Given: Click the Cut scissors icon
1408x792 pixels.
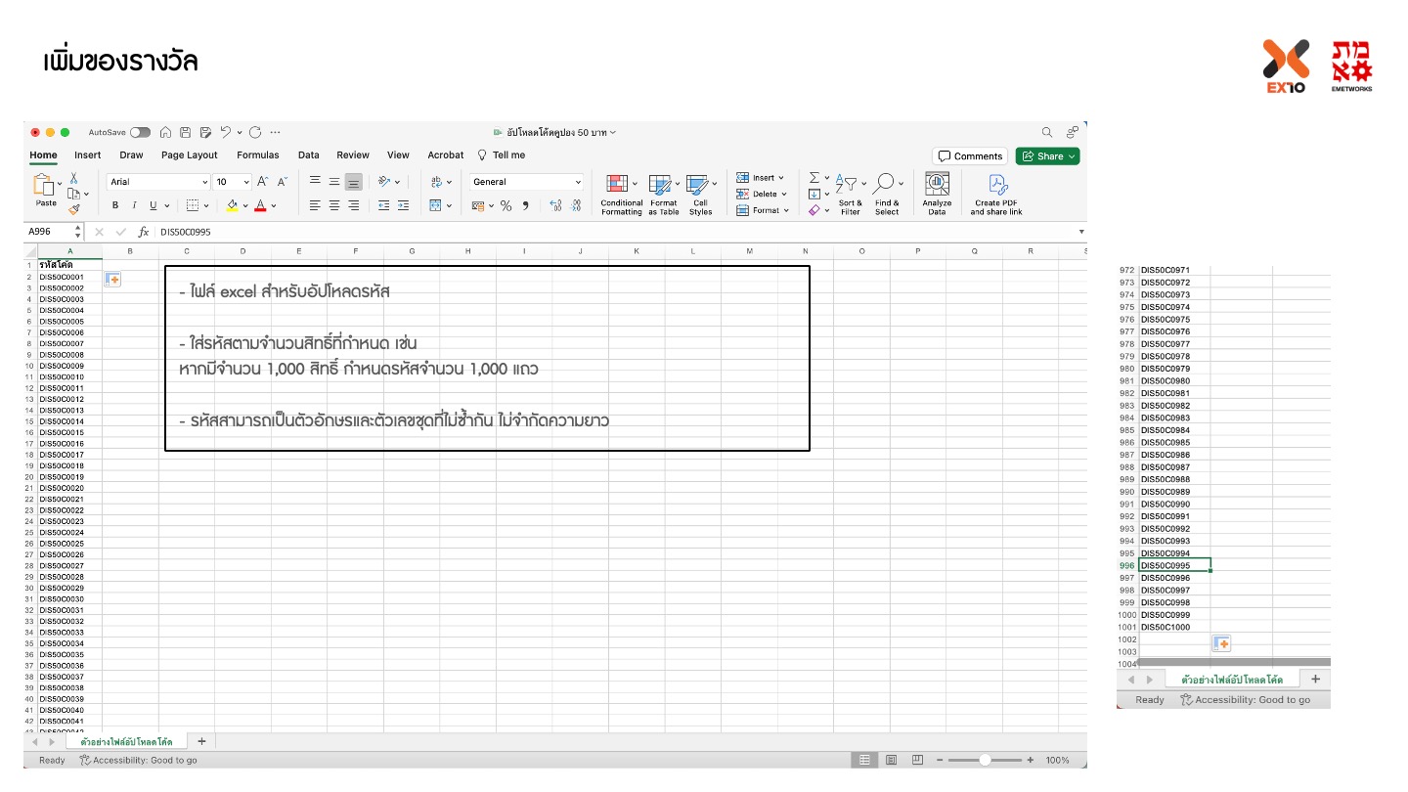Looking at the screenshot, I should coord(74,179).
